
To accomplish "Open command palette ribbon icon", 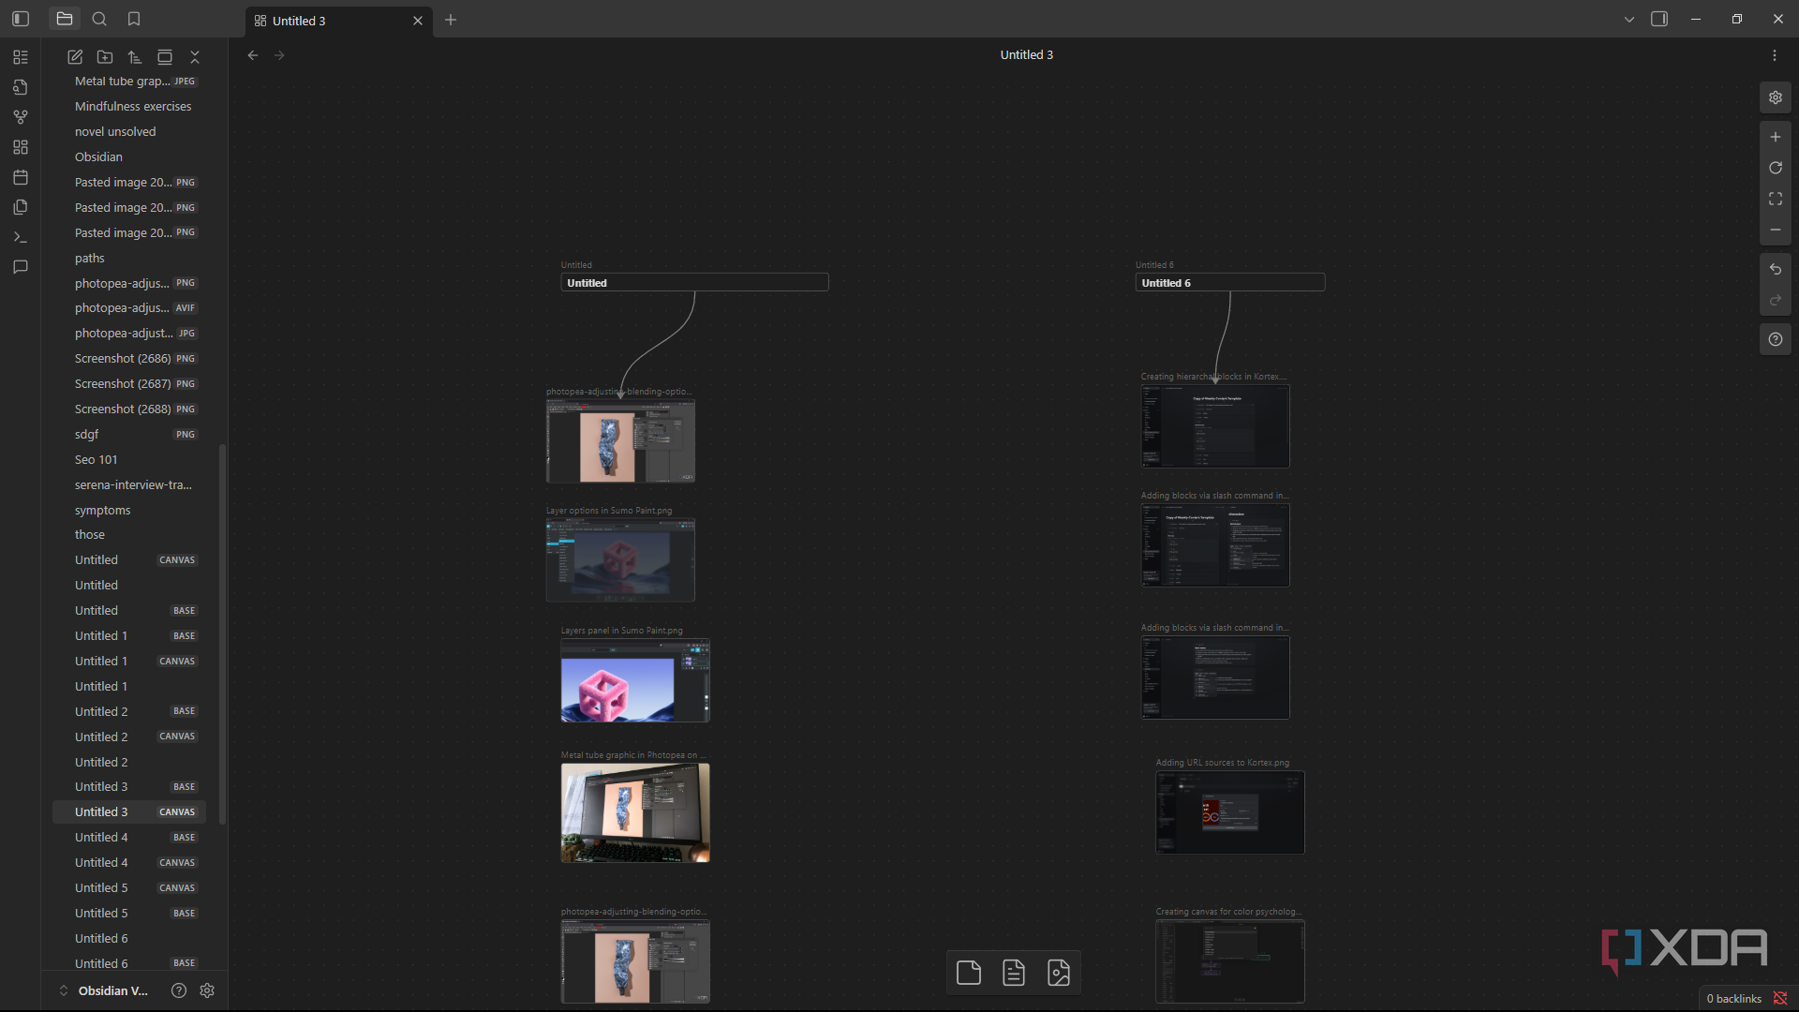I will tap(21, 237).
